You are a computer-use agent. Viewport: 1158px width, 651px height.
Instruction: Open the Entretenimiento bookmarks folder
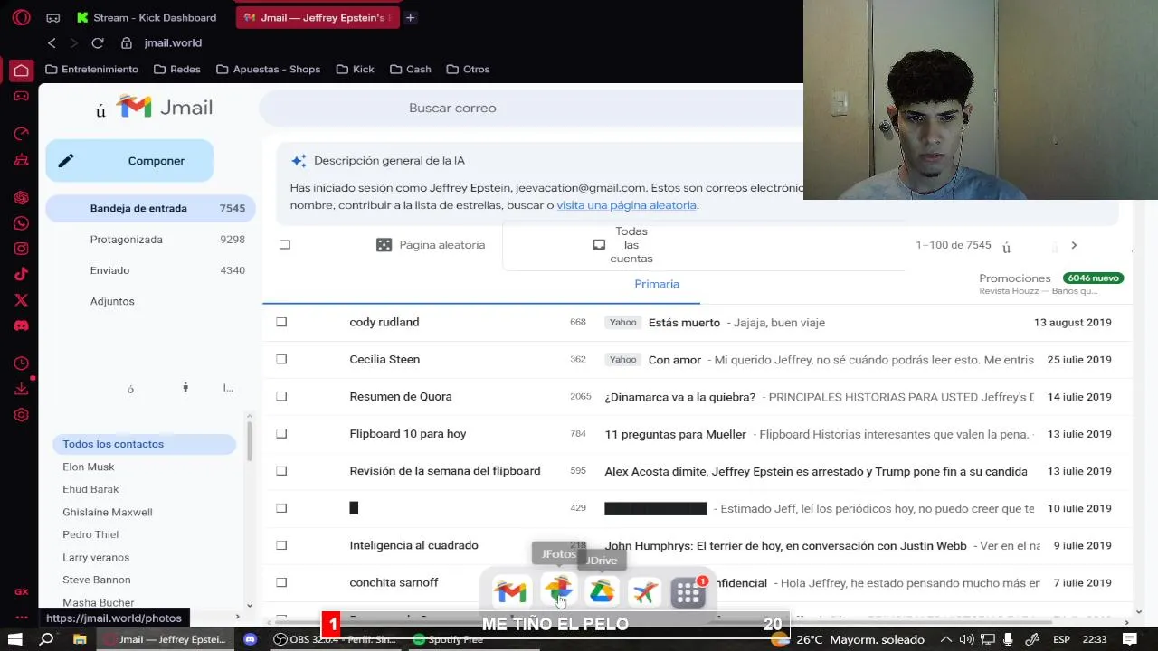(x=91, y=69)
